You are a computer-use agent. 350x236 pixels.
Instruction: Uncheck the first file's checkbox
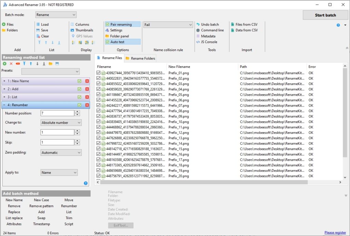(98, 73)
